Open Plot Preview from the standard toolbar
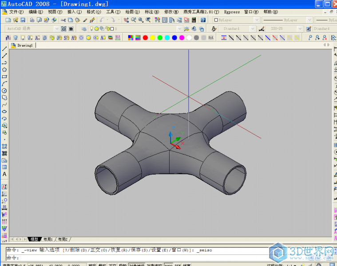 (x=39, y=20)
